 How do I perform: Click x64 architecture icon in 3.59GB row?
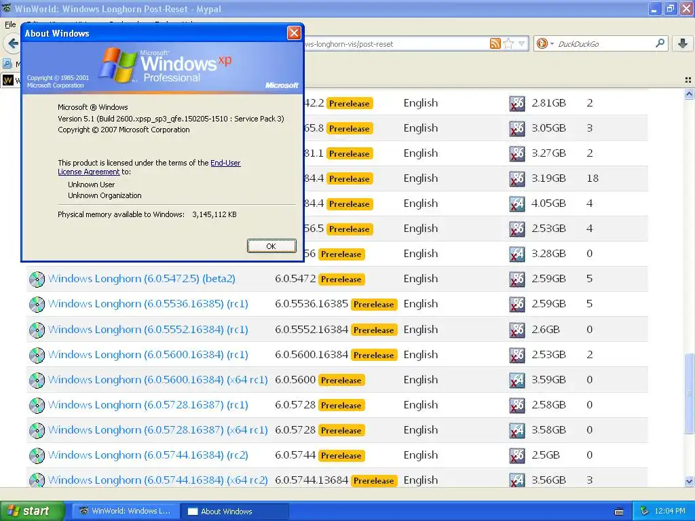click(x=516, y=380)
